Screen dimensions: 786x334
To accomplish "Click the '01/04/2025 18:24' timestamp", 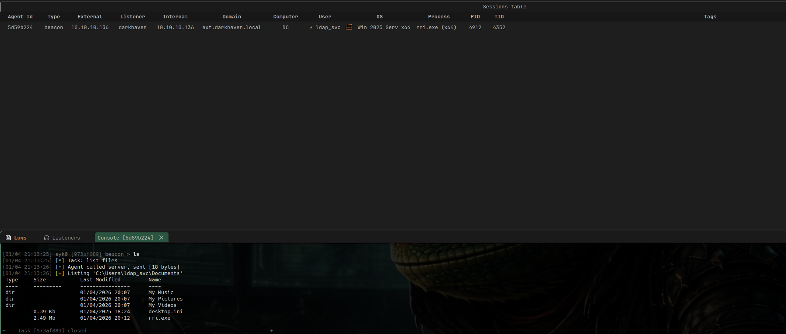I will pos(105,312).
